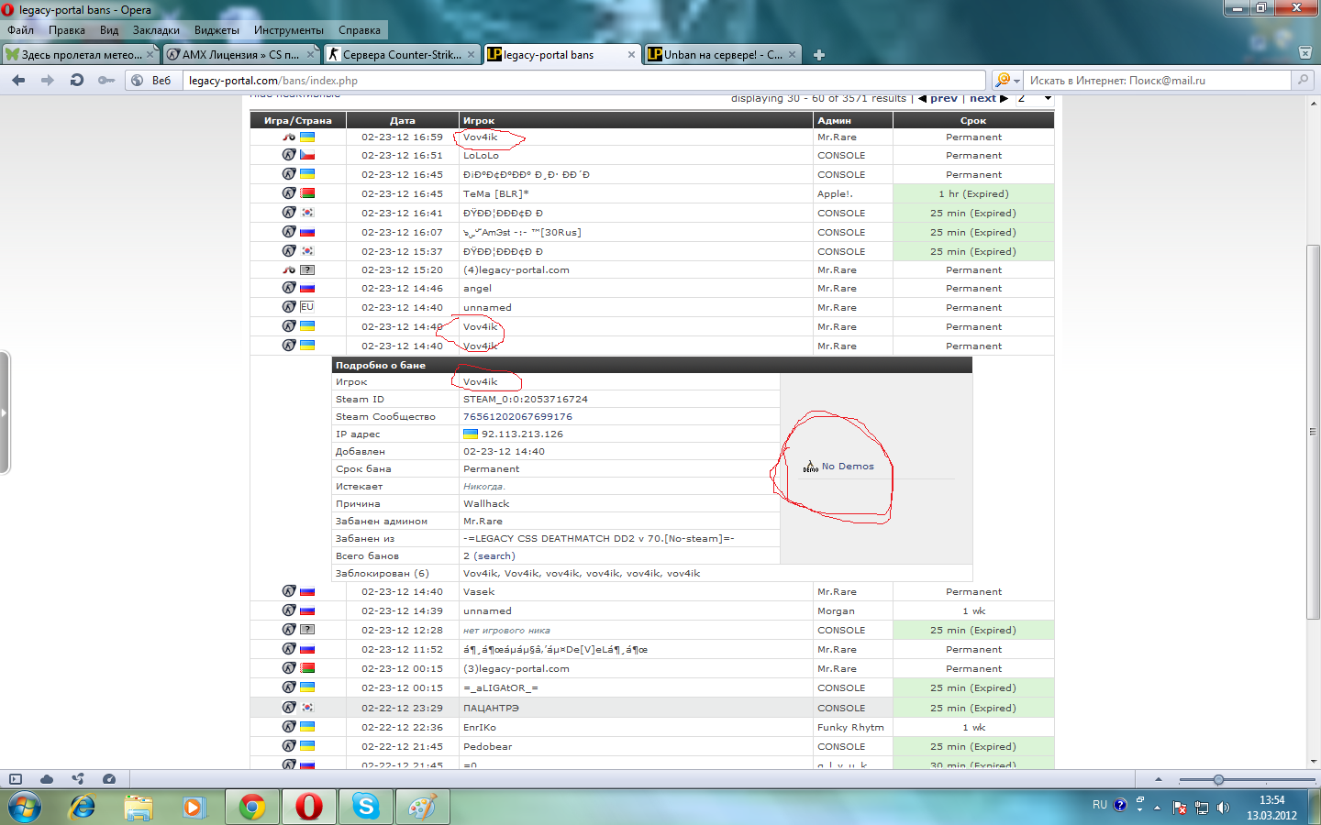Viewport: 1321px width, 825px height.
Task: Switch to the AMX Лицензия tab
Action: (x=240, y=55)
